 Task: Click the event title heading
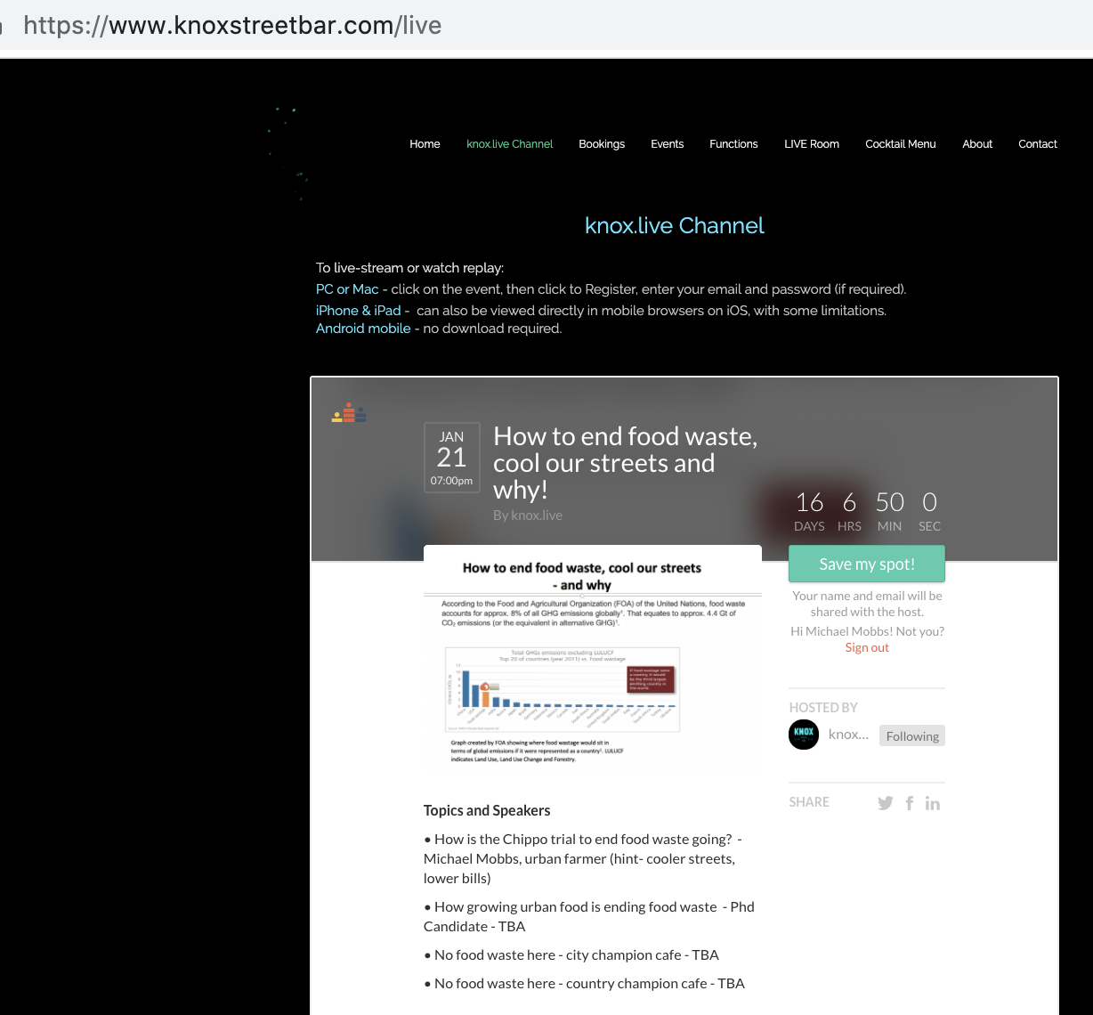click(x=625, y=463)
